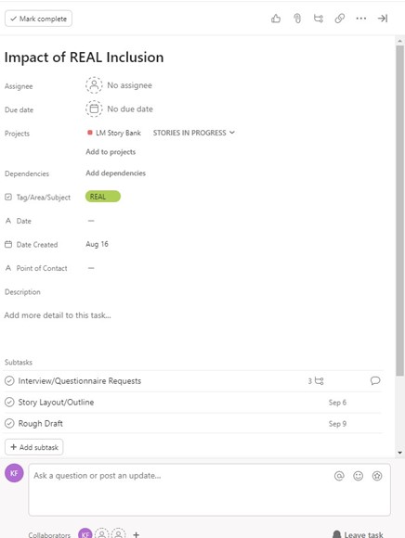
Task: Copy task link with chain icon
Action: 340,19
